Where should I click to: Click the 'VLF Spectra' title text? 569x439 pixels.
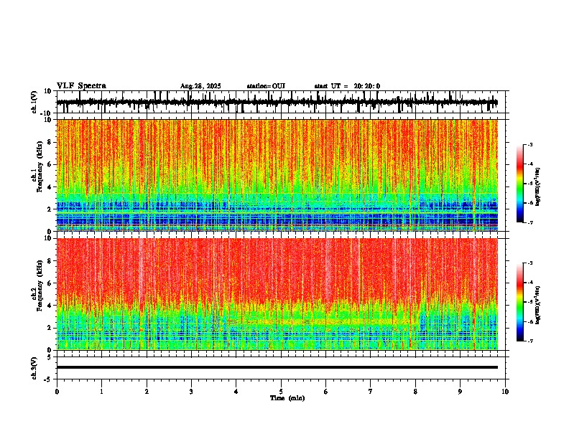(x=81, y=86)
